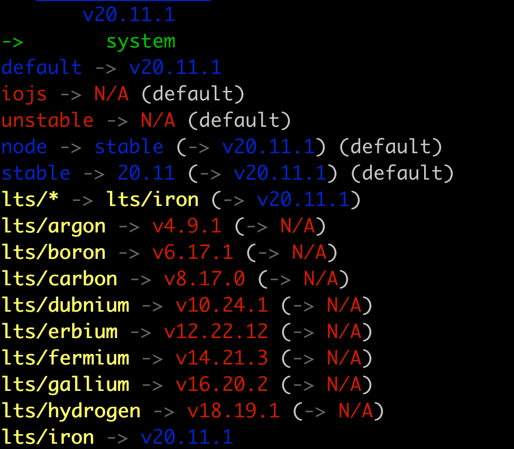Click the "node" alias at line start
514x449 pixels.
(24, 147)
